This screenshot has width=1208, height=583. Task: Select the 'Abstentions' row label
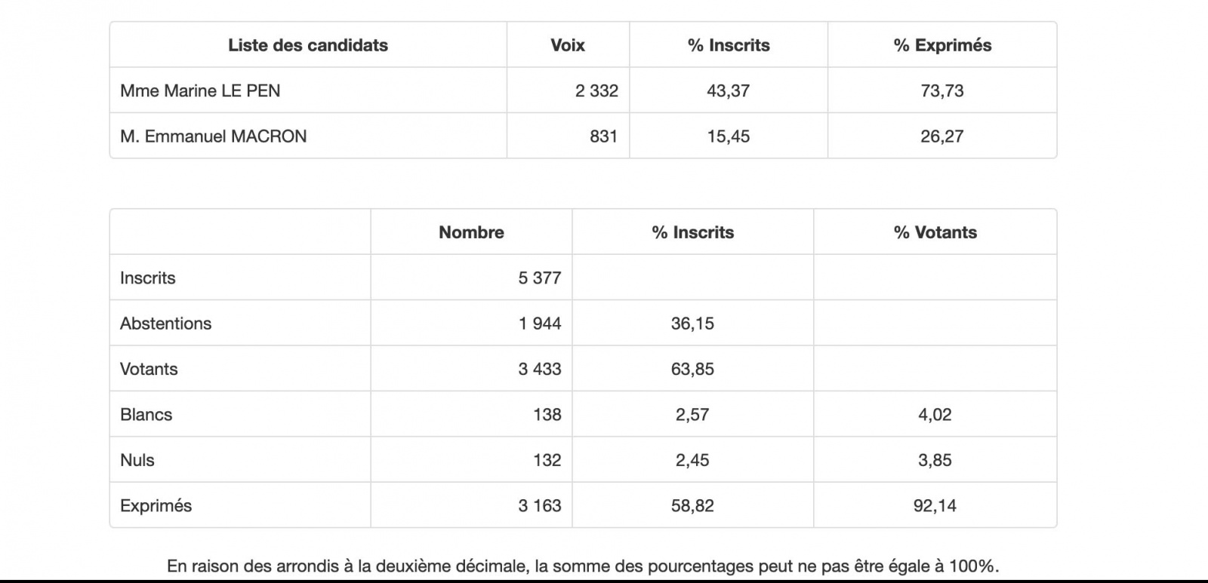point(166,324)
